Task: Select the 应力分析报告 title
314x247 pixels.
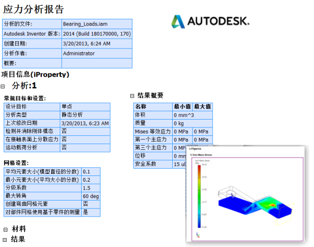Action: 33,9
